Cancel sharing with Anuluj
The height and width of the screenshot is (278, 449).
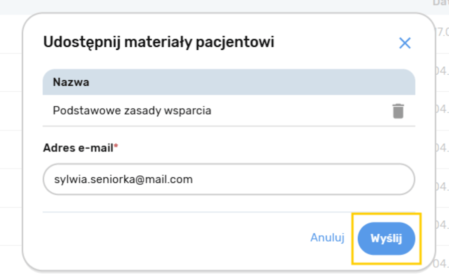click(x=327, y=238)
